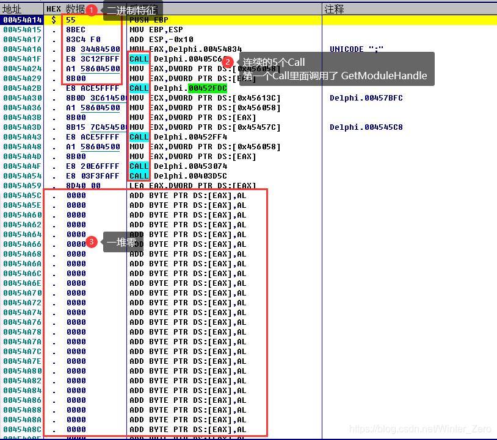This screenshot has height=440, width=497.
Task: Click the $ entry-point marker
Action: coord(54,20)
